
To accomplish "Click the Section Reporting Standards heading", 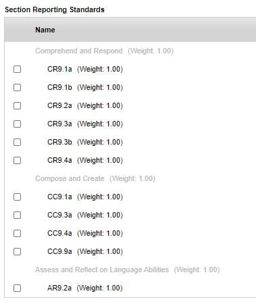I will click(x=55, y=9).
